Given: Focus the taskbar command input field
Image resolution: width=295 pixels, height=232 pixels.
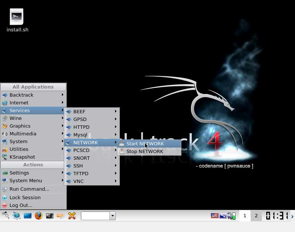Looking at the screenshot, I should click(96, 216).
